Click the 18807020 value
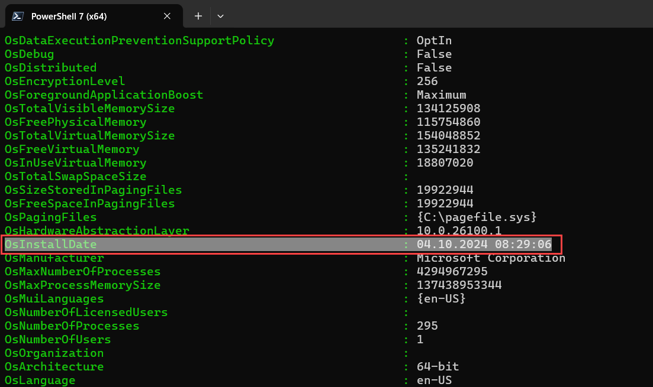Viewport: 653px width, 387px height. point(445,163)
